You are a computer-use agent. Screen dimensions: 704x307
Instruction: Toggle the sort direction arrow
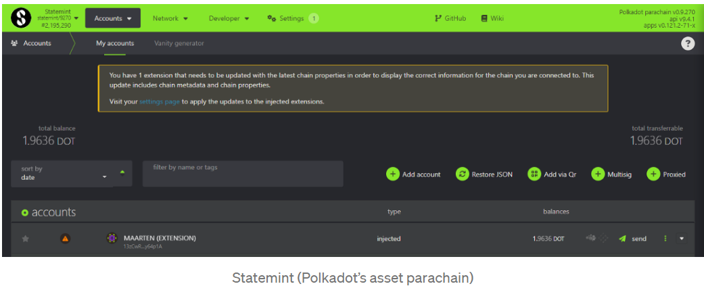(x=122, y=172)
